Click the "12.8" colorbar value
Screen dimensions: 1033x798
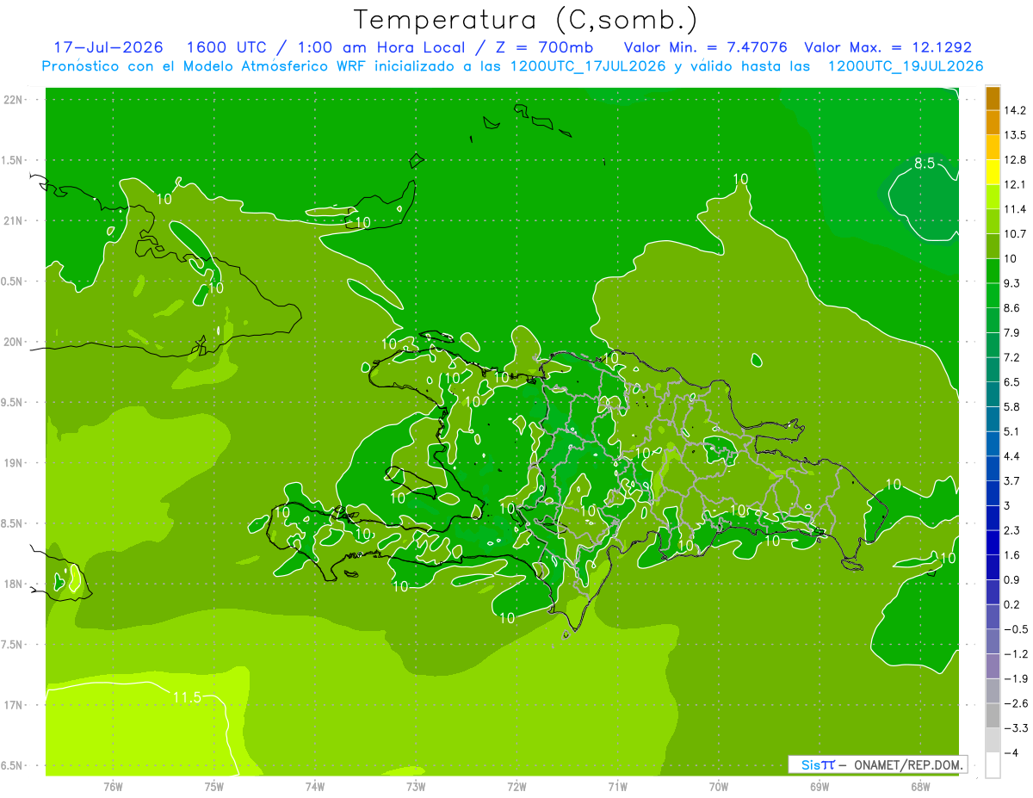click(x=1016, y=160)
